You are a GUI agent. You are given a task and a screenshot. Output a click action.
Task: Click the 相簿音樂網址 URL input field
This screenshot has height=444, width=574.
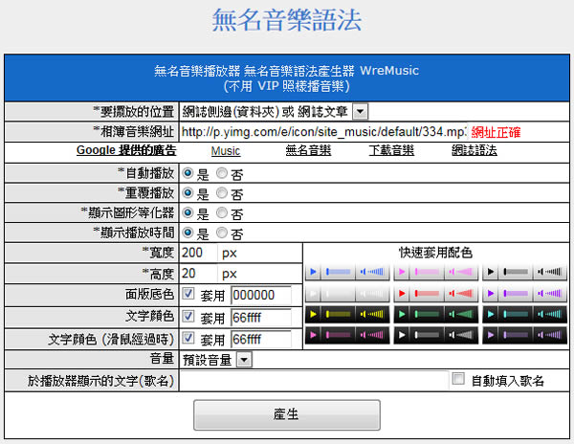321,132
